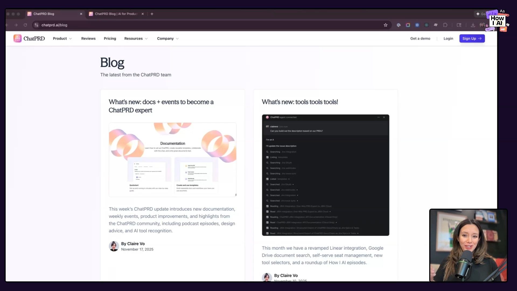The height and width of the screenshot is (291, 517).
Task: Open the 'tools tools tools!' blog post title
Action: click(300, 102)
